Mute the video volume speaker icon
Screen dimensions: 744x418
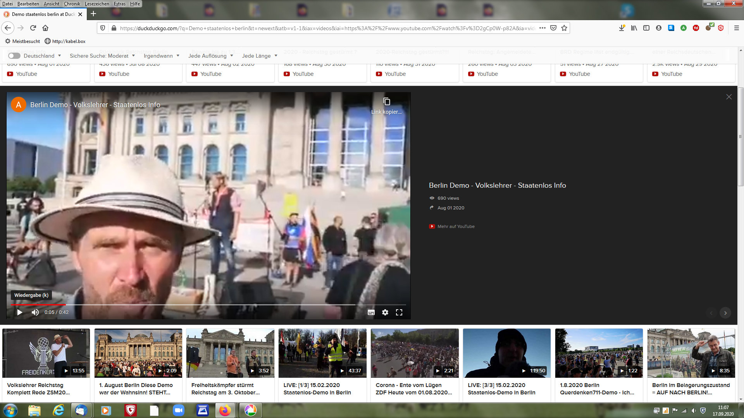pyautogui.click(x=35, y=312)
